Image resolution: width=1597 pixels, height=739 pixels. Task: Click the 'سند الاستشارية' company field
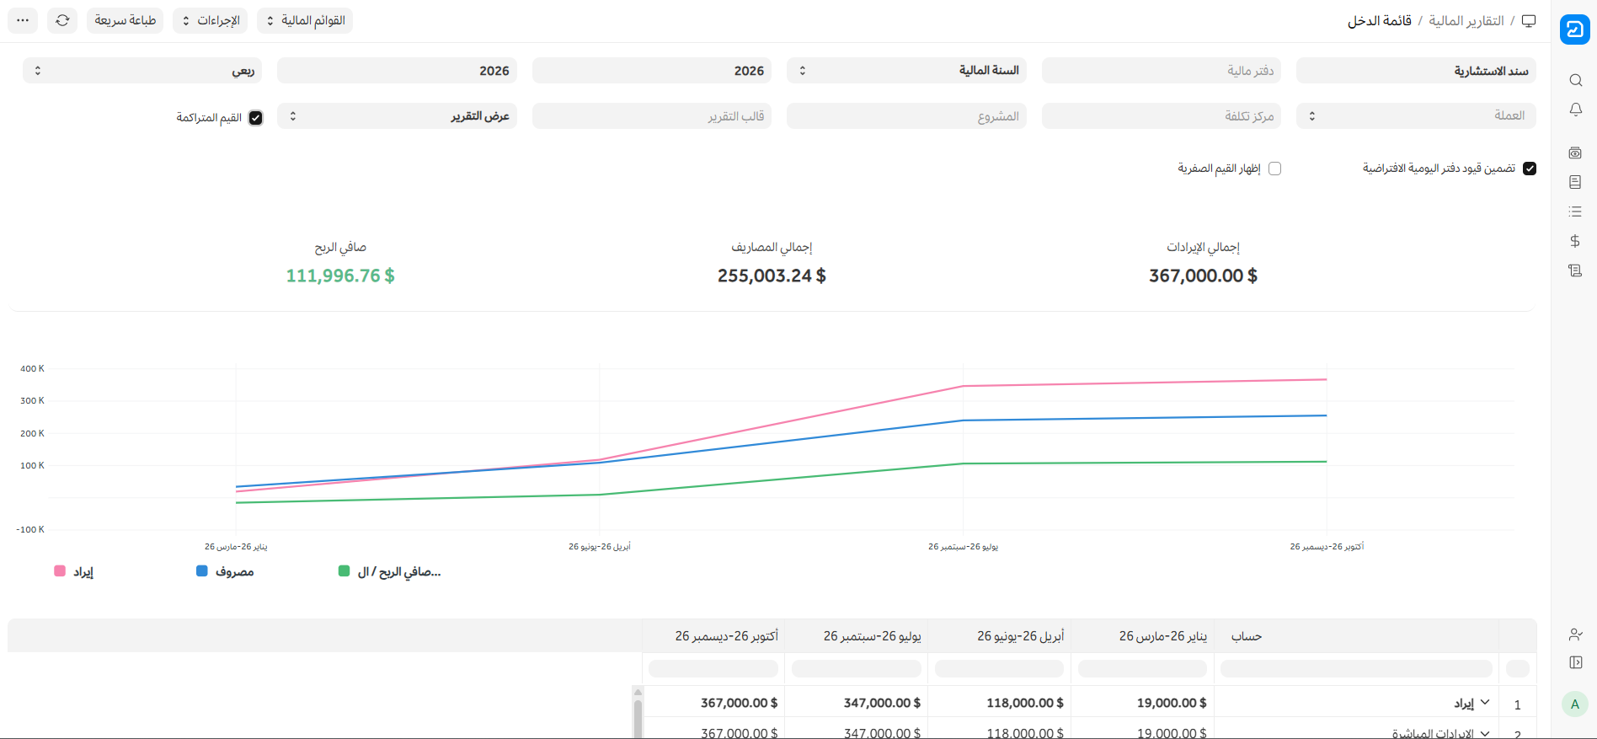click(x=1416, y=71)
